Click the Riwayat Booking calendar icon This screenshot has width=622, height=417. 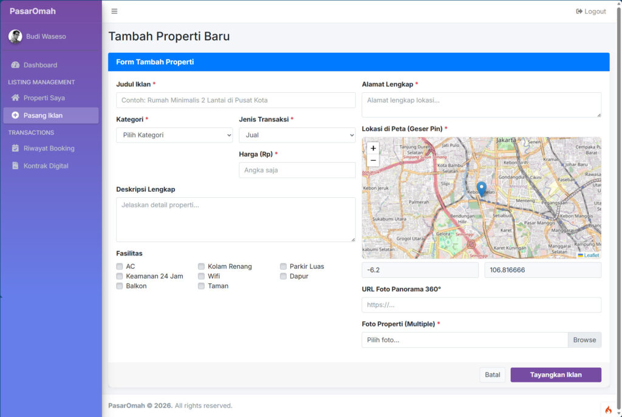[x=15, y=148]
